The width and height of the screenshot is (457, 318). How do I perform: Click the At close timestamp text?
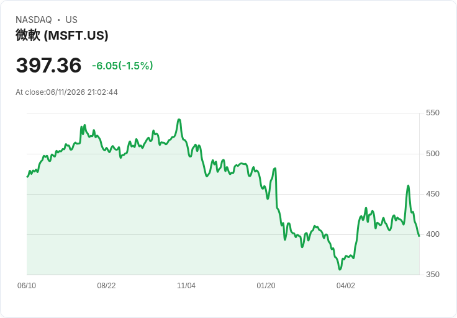(66, 92)
